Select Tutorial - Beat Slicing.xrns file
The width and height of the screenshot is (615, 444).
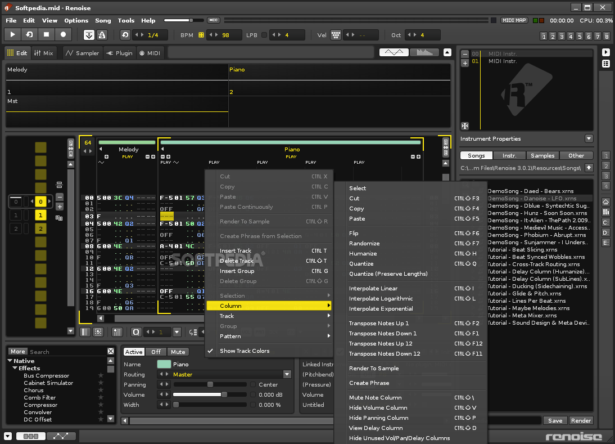pos(522,250)
